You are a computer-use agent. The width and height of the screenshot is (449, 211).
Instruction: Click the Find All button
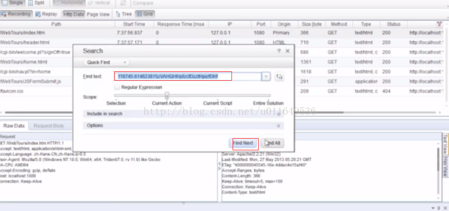point(272,143)
